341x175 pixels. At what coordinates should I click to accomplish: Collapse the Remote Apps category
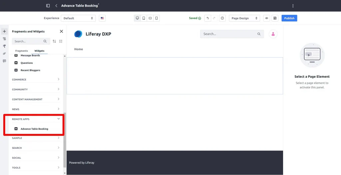coord(36,119)
